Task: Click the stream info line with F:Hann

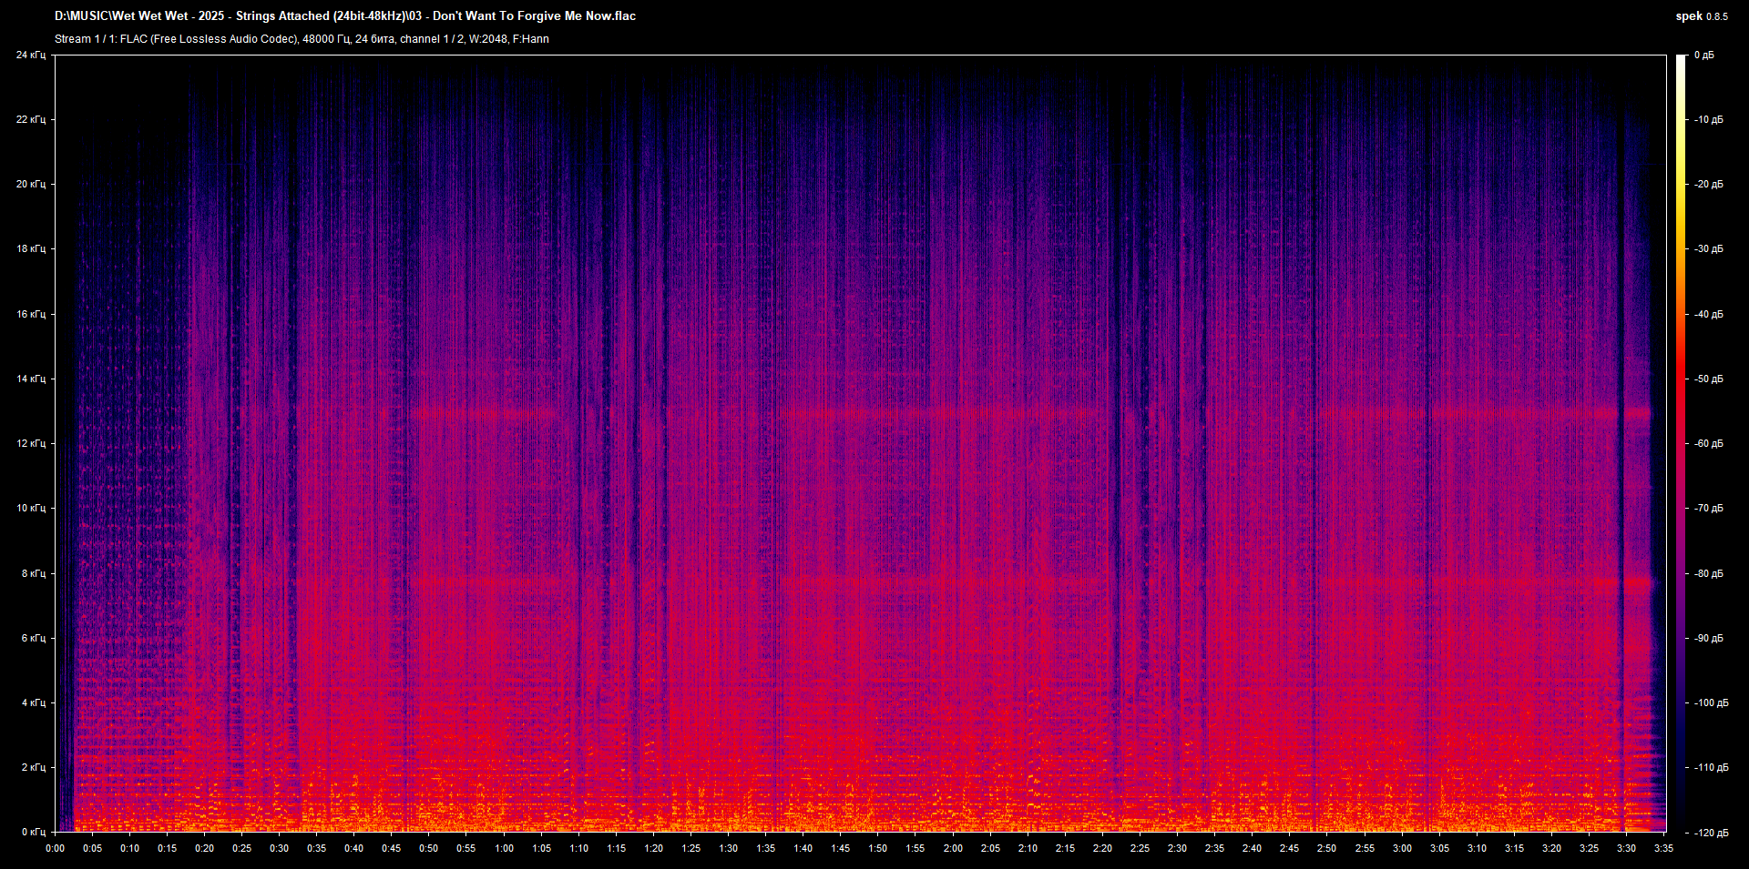Action: click(x=302, y=39)
